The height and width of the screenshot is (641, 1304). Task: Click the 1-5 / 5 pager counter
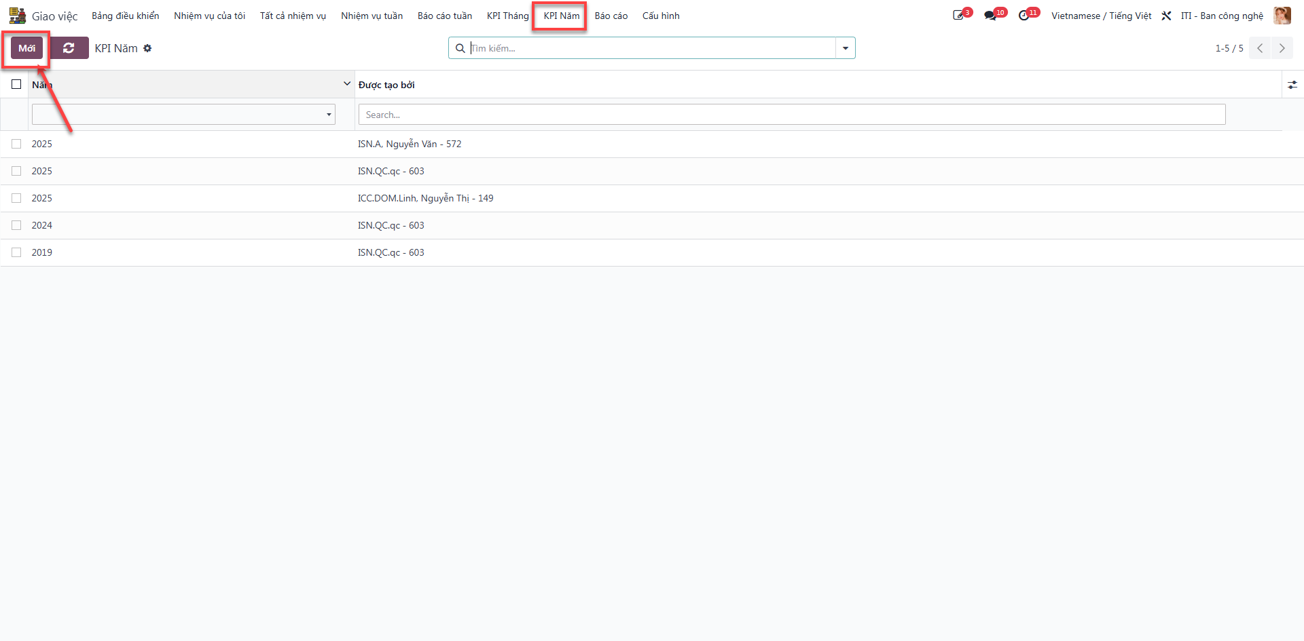pos(1229,48)
